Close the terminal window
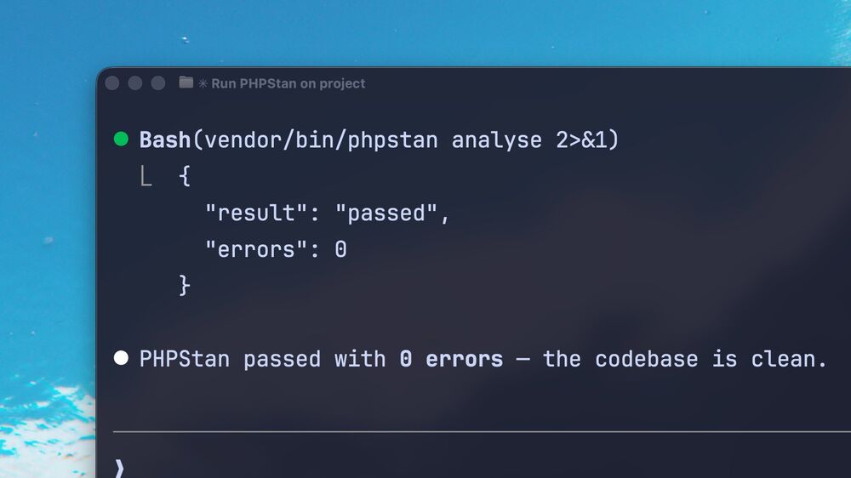Image resolution: width=851 pixels, height=478 pixels. [x=112, y=83]
